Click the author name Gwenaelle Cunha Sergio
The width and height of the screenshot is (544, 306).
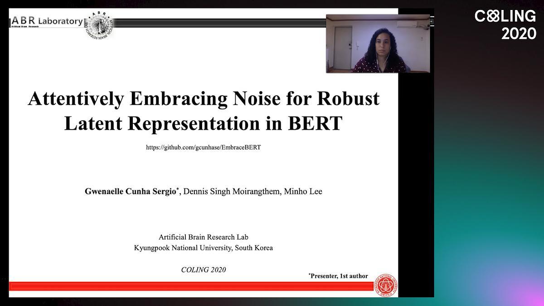[131, 191]
